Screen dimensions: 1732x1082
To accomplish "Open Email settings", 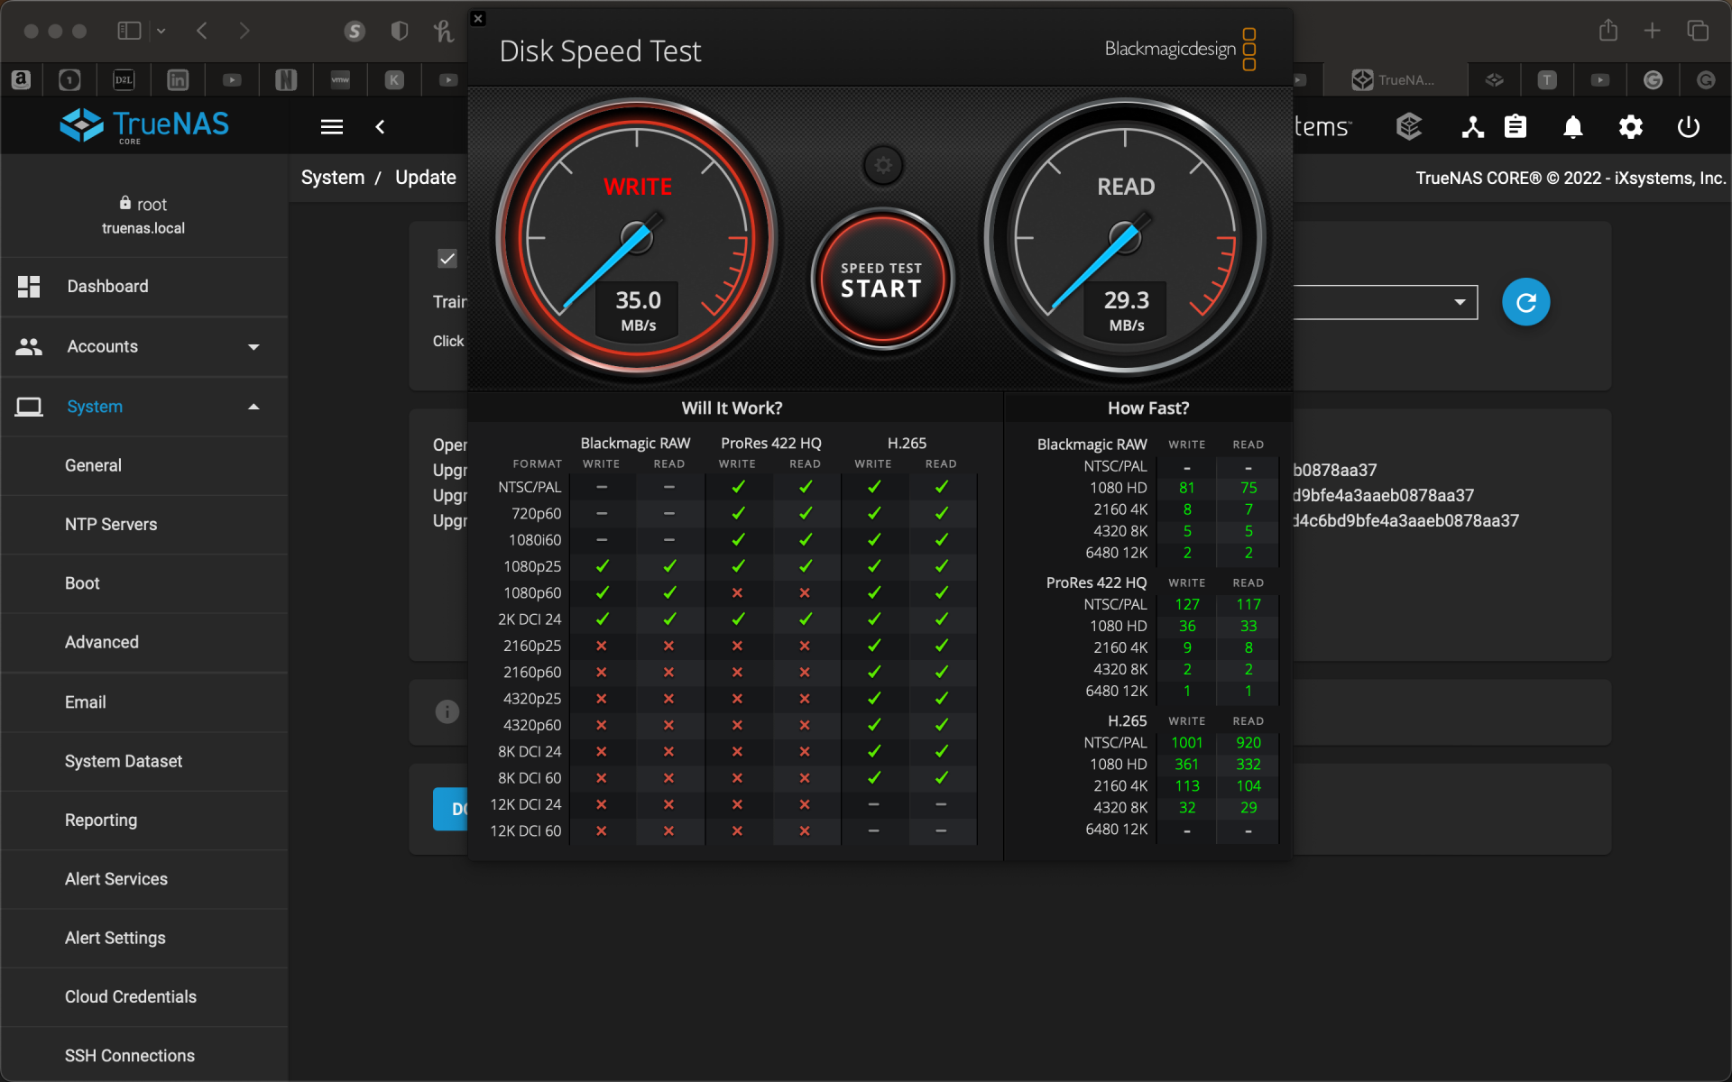I will point(144,701).
